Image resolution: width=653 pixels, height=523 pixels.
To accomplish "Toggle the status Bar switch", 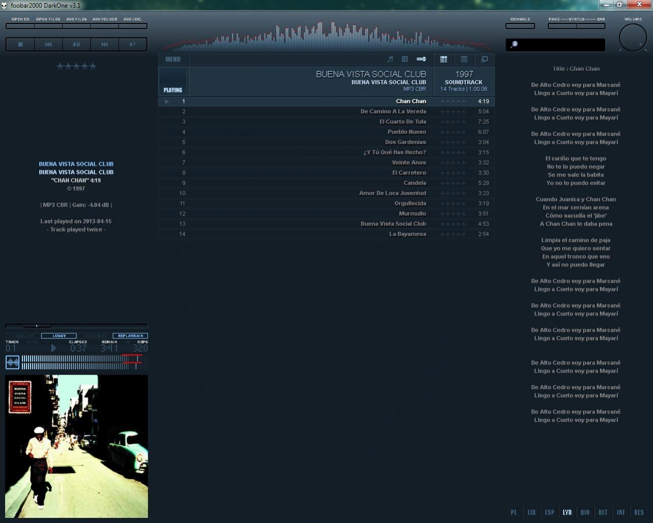I will 591,26.
